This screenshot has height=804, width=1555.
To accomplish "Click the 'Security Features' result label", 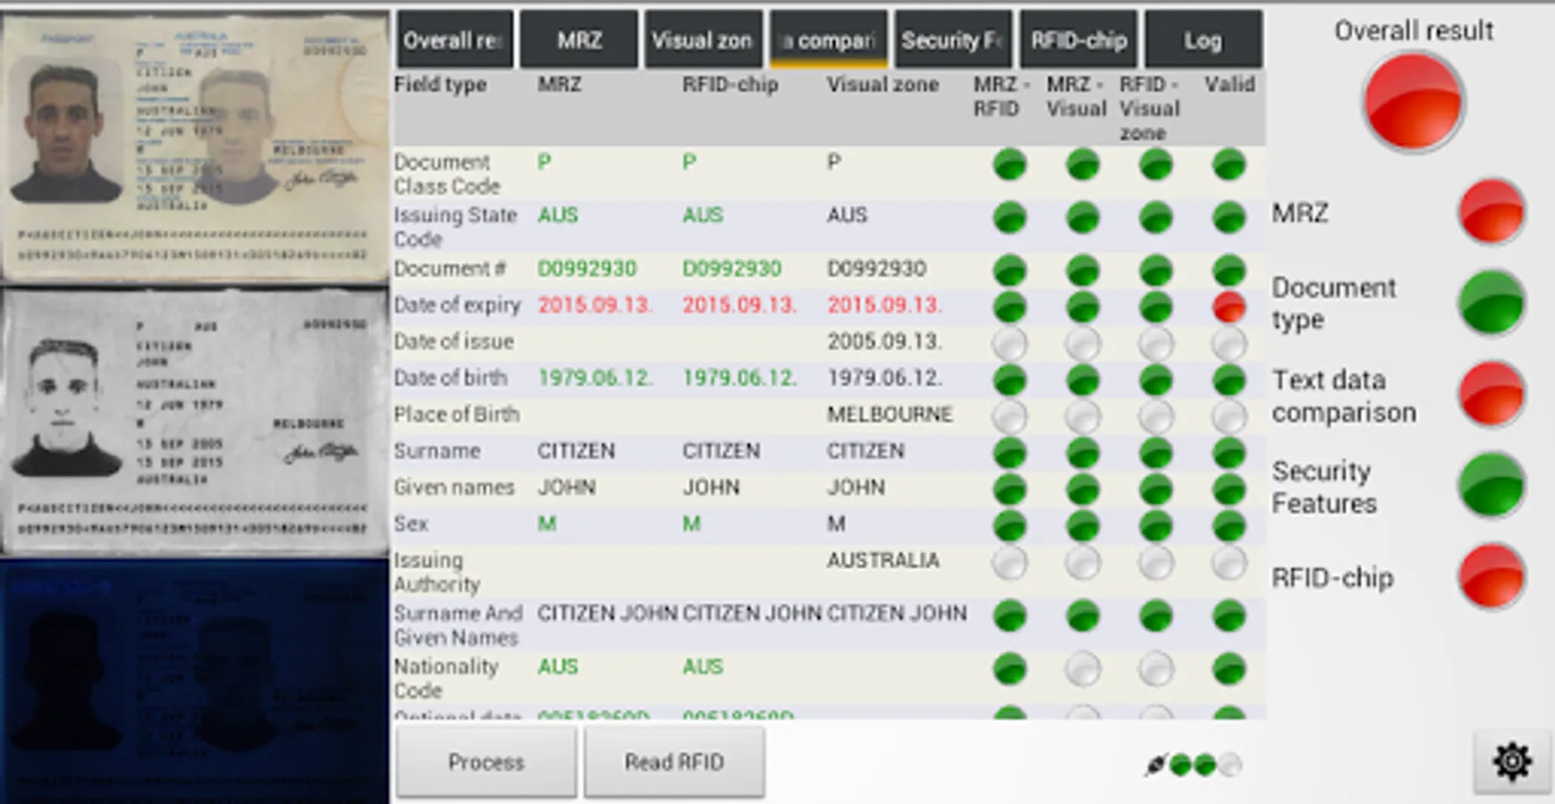I will (1324, 487).
